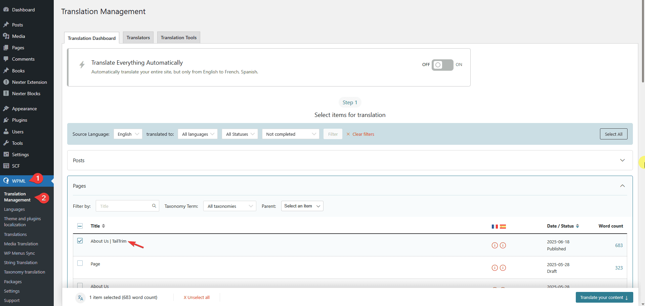
Task: Expand the Posts section
Action: (622, 160)
